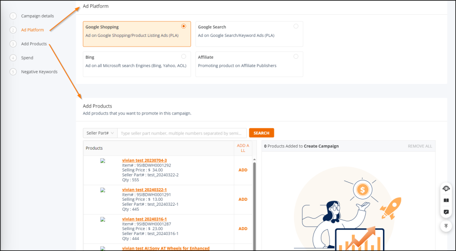Image resolution: width=456 pixels, height=251 pixels.
Task: Go to Spend step
Action: [27, 58]
